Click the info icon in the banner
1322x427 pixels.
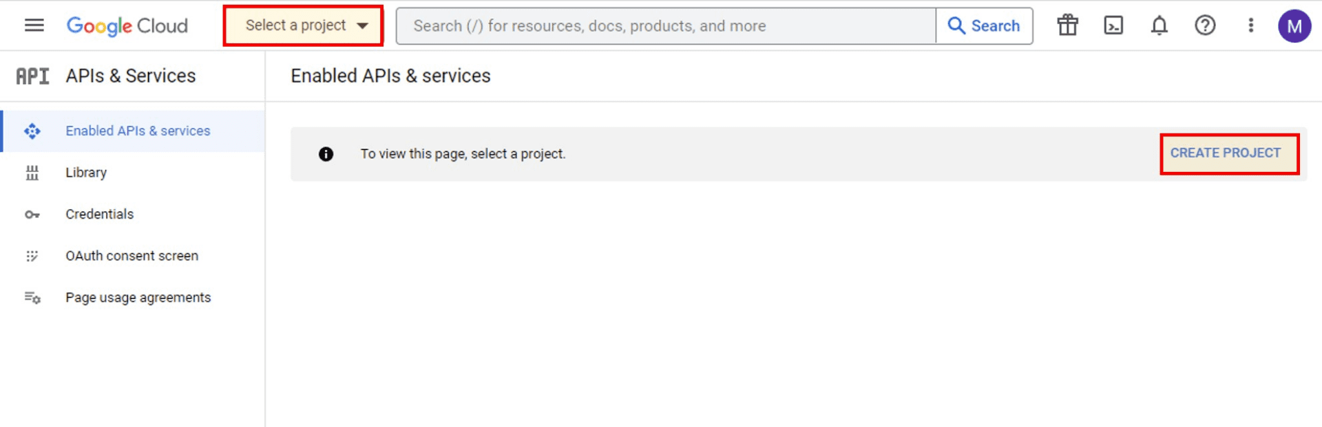point(326,154)
